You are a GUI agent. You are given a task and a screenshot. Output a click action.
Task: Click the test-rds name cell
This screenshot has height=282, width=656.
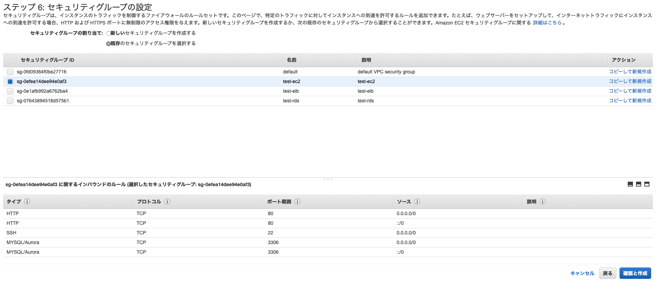tap(291, 101)
